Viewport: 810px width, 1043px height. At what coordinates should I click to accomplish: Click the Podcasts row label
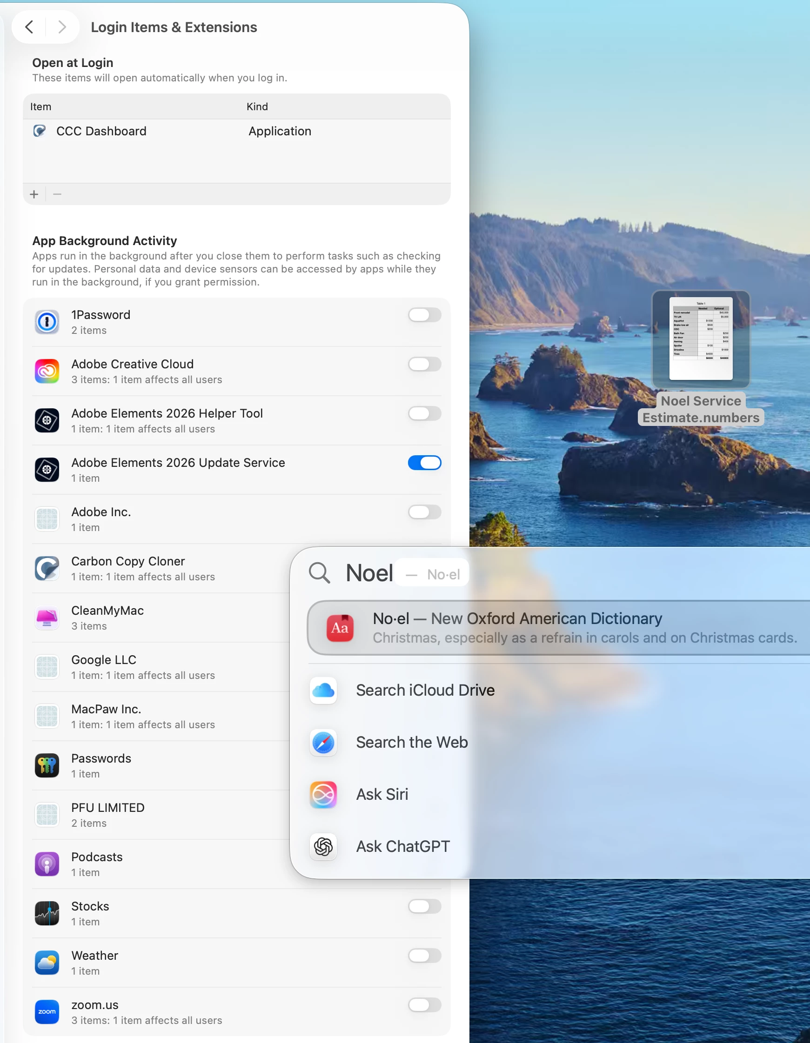[x=97, y=857]
